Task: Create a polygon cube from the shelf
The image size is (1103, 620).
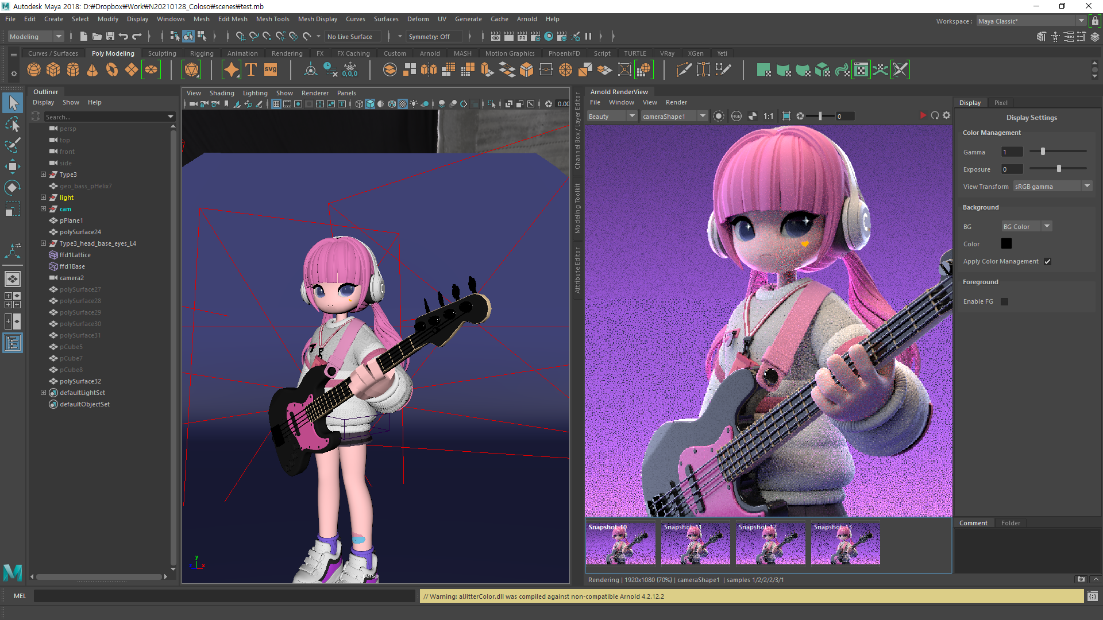Action: [x=53, y=70]
